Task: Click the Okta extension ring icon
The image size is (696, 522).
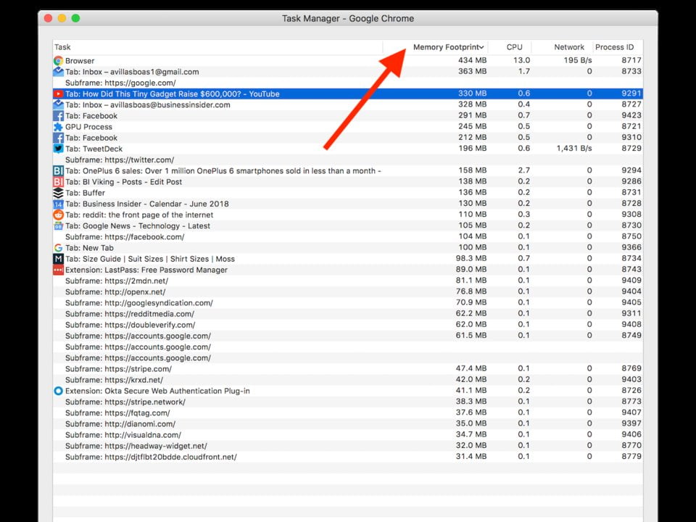Action: click(x=58, y=391)
